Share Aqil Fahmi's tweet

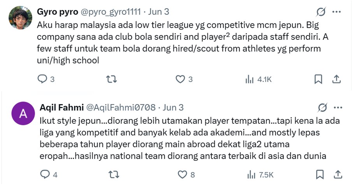click(338, 174)
